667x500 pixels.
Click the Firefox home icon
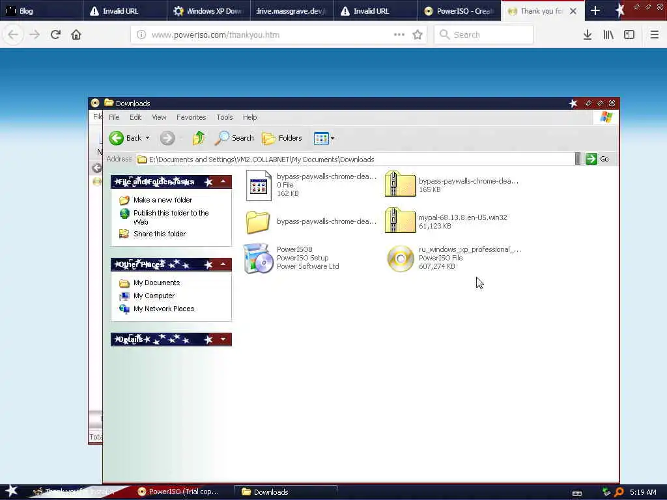click(x=76, y=35)
